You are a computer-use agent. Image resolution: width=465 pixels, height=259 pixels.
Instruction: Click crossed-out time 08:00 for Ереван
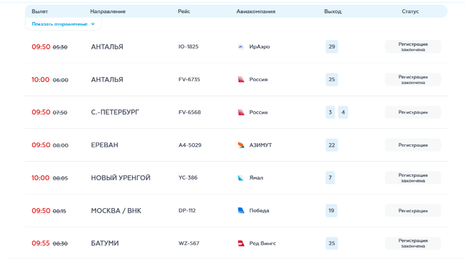click(x=60, y=145)
